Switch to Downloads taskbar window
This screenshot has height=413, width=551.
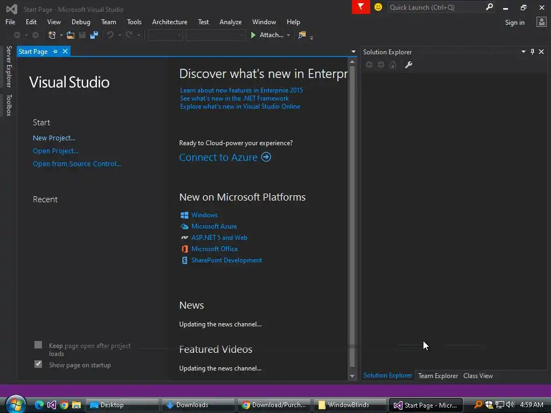point(198,405)
